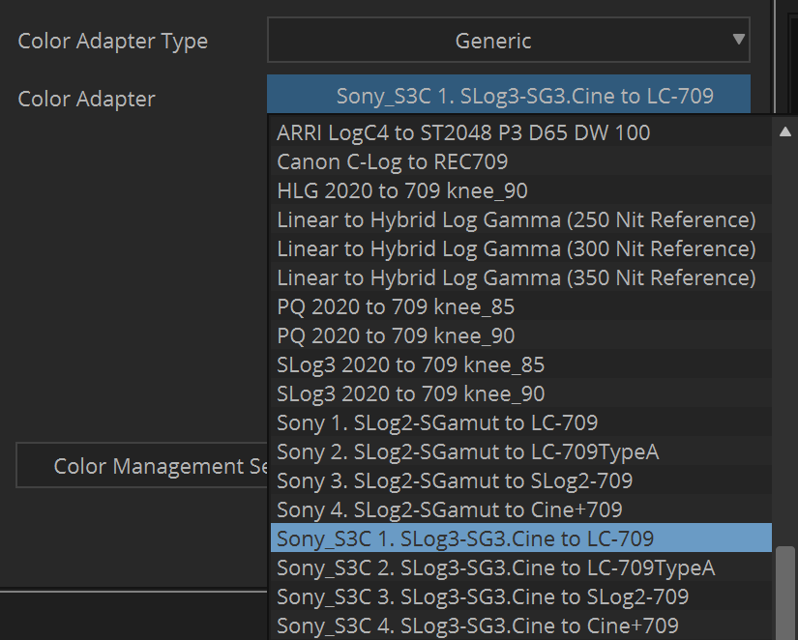Select Sony 4. SLog2-SGamut to Cine+709

point(521,509)
